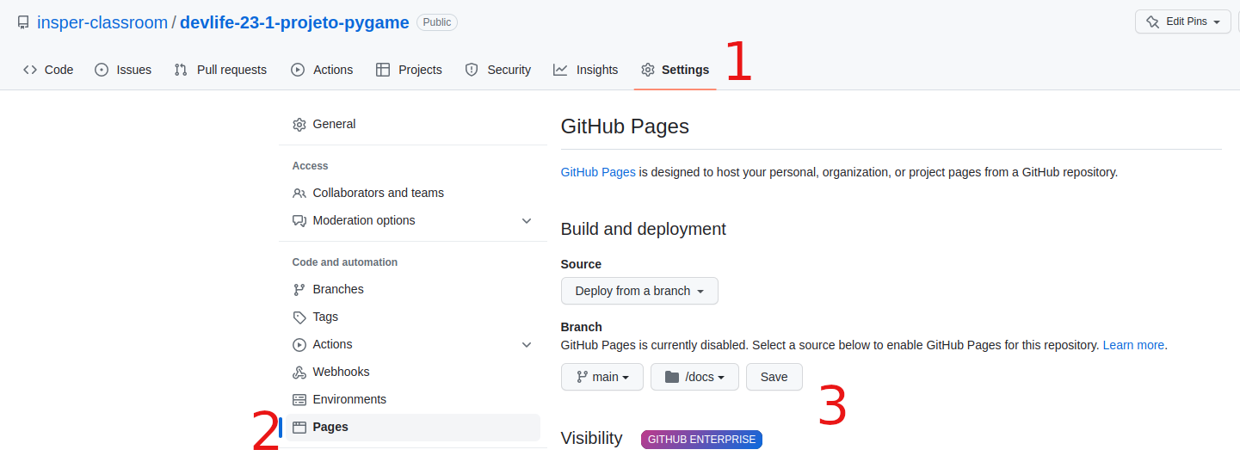Expand the Actions sidebar section
Screen dimensions: 1240x462
pyautogui.click(x=527, y=345)
